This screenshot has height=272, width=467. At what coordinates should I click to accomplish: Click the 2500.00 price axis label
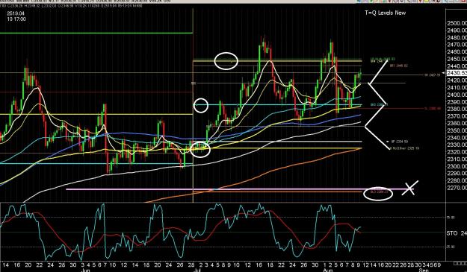[x=457, y=23]
